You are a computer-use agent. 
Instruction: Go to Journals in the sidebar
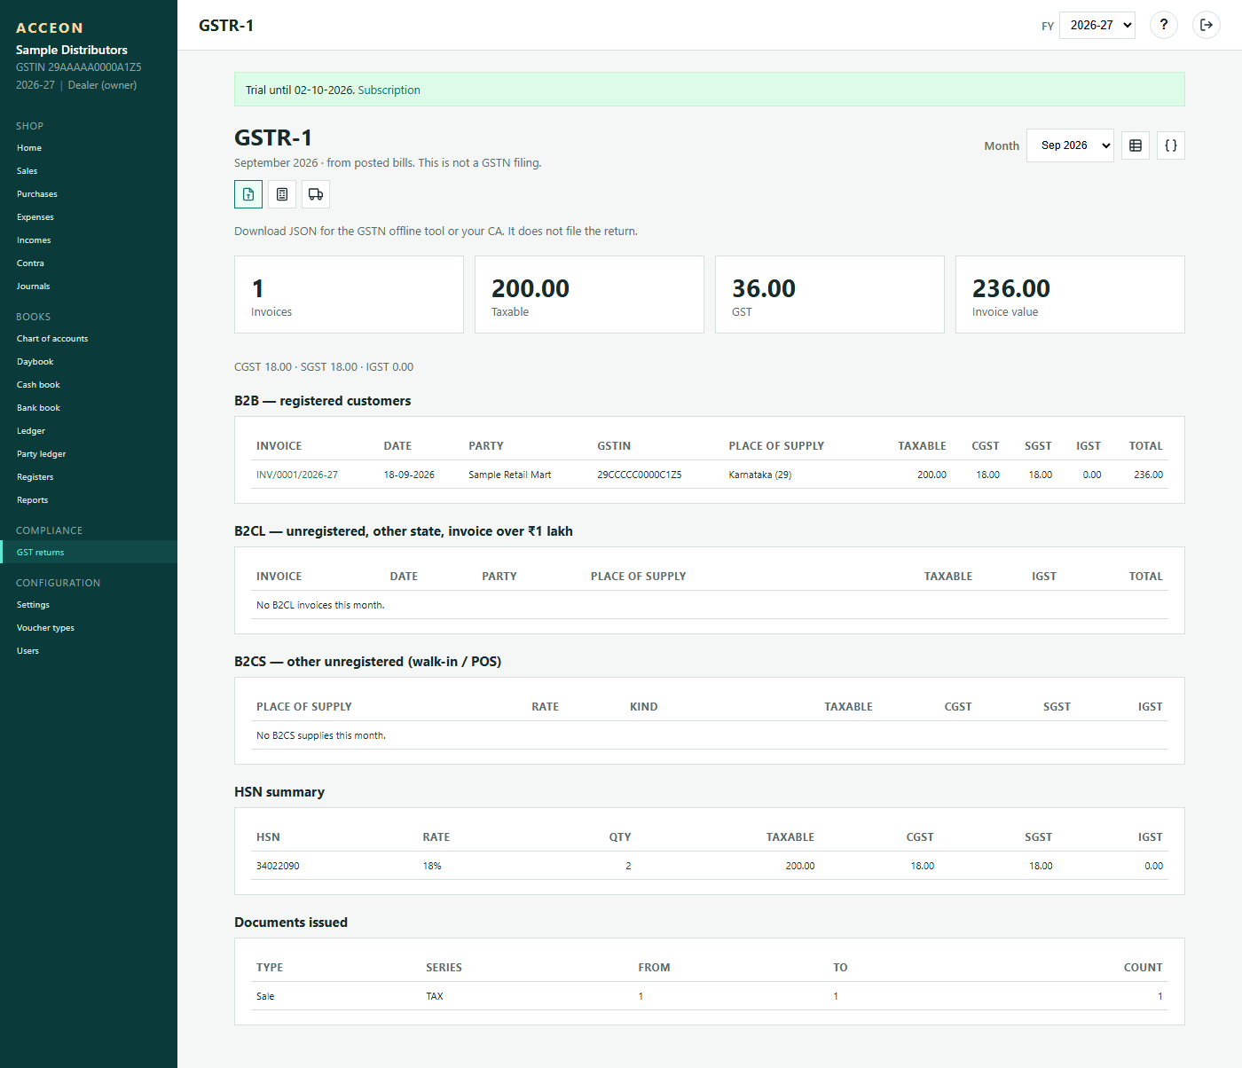pos(89,287)
